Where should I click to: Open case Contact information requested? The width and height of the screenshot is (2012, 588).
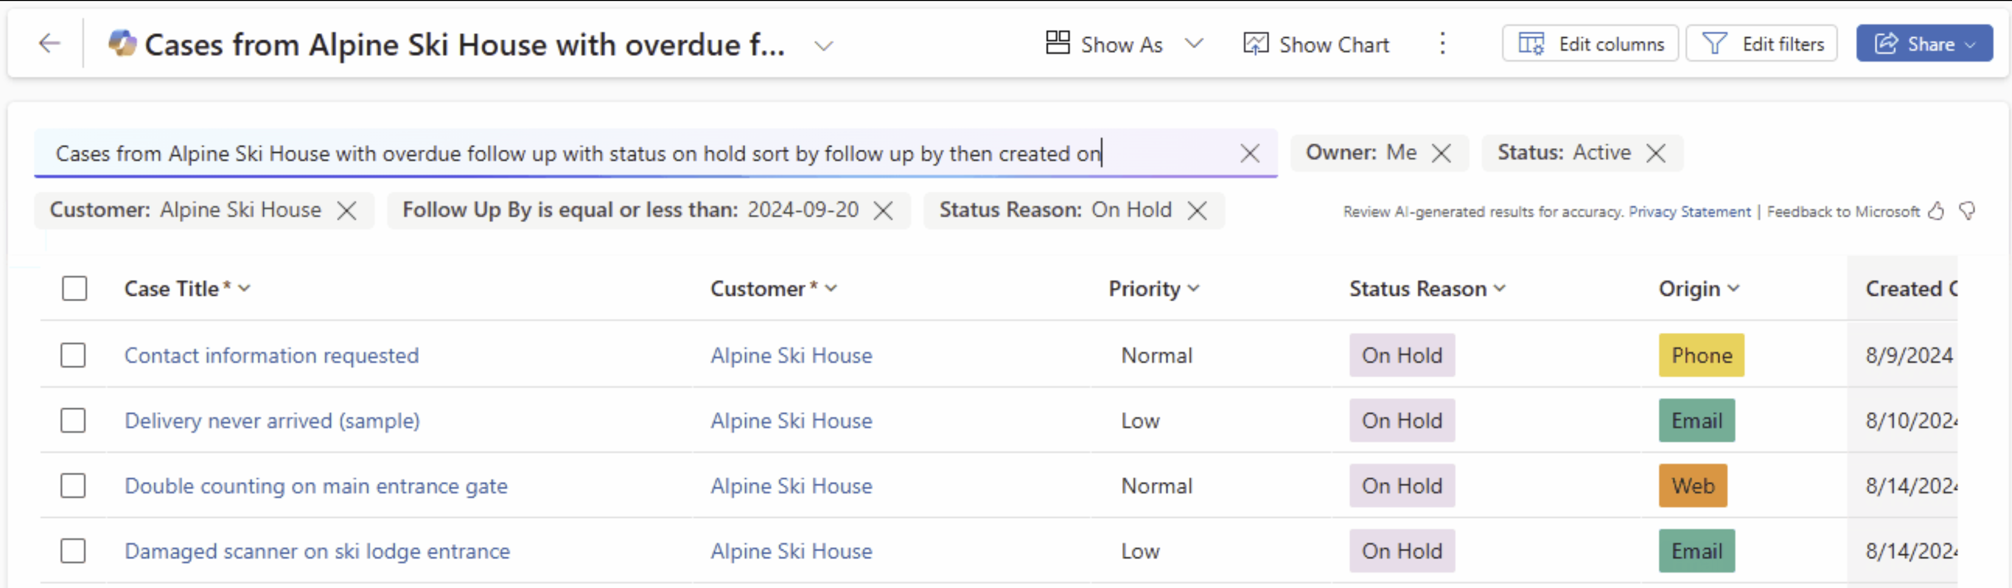pyautogui.click(x=271, y=355)
